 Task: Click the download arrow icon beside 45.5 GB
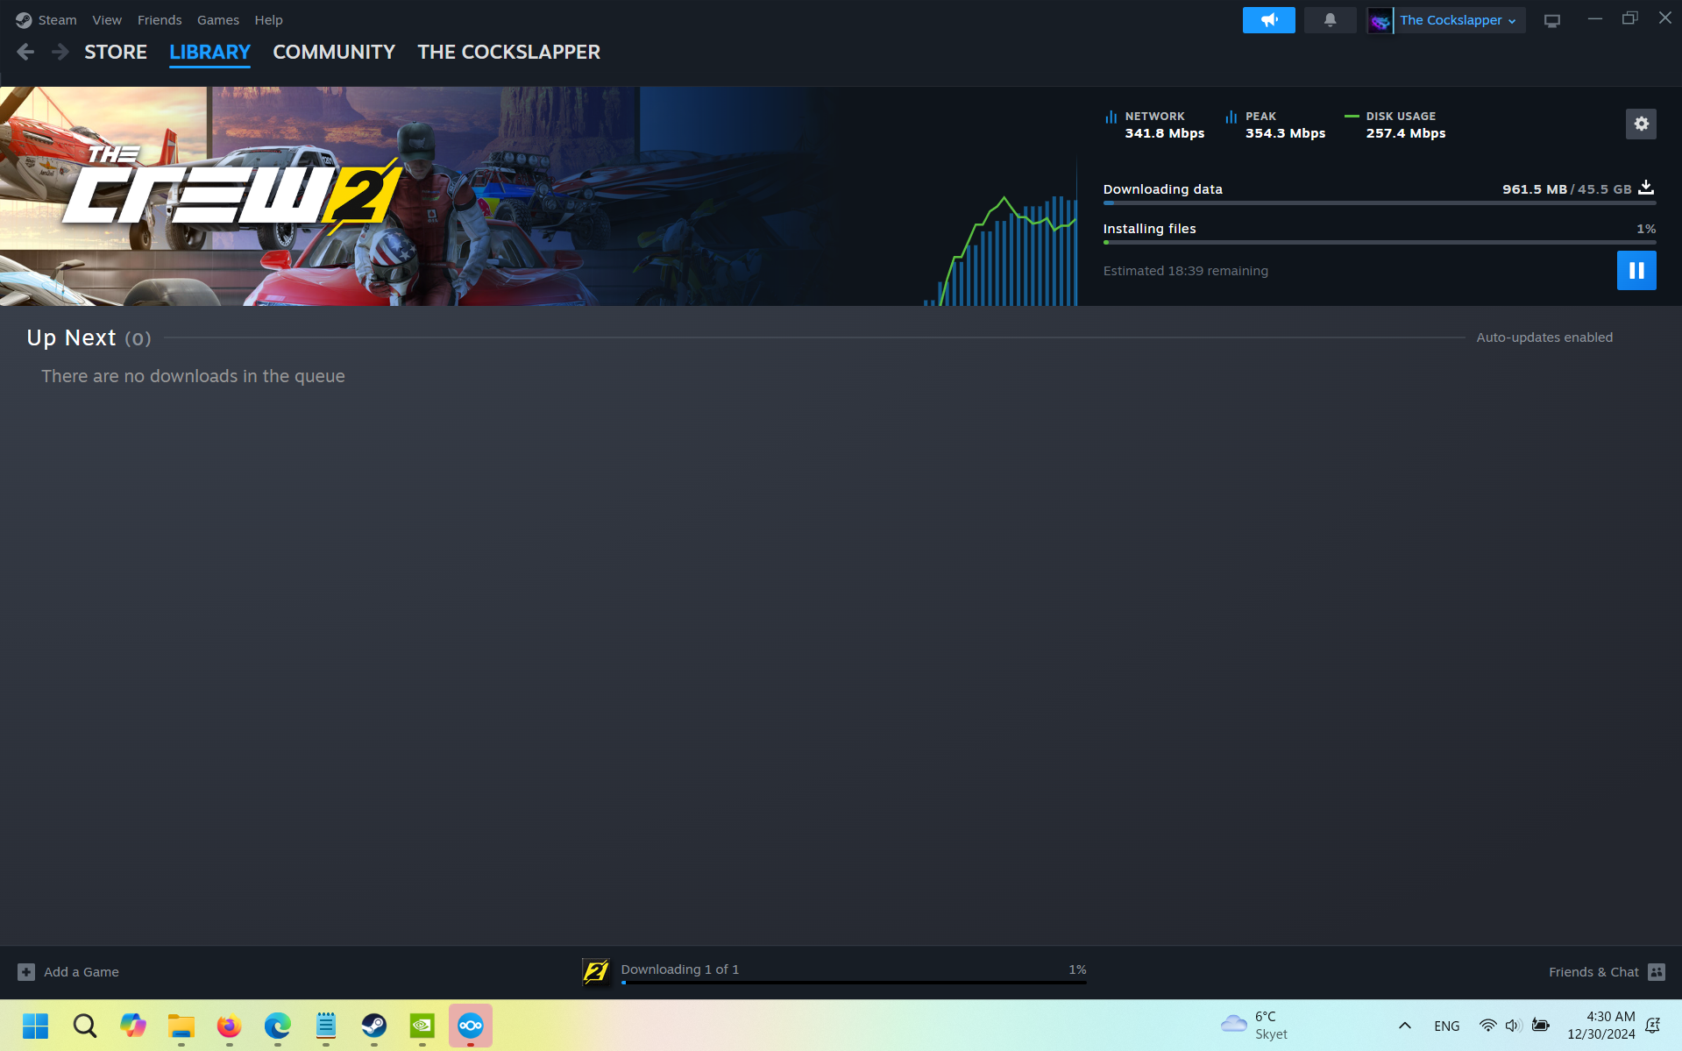click(x=1646, y=188)
